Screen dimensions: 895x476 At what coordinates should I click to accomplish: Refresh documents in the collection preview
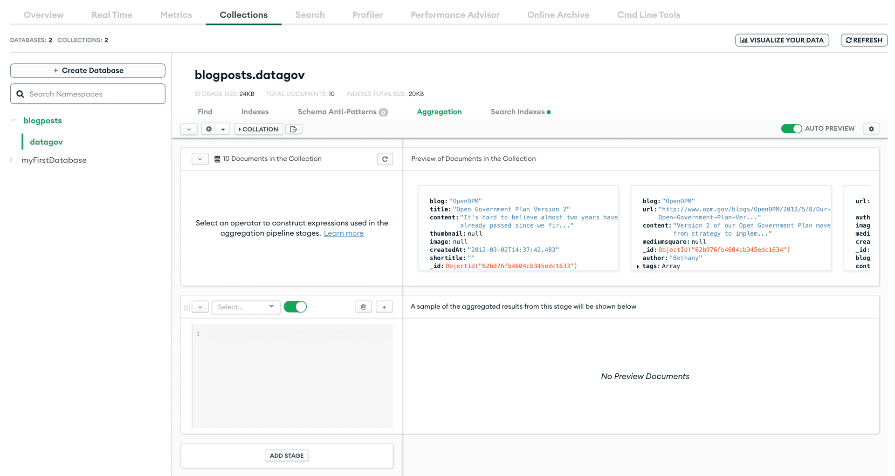385,159
